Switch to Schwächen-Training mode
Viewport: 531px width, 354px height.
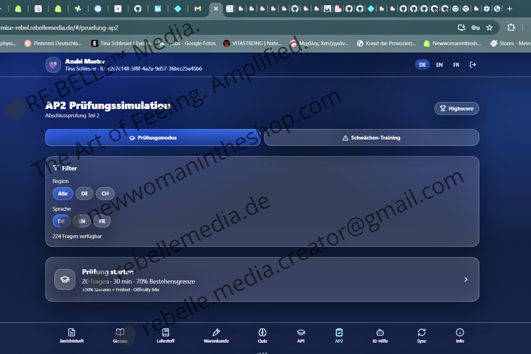coord(372,137)
